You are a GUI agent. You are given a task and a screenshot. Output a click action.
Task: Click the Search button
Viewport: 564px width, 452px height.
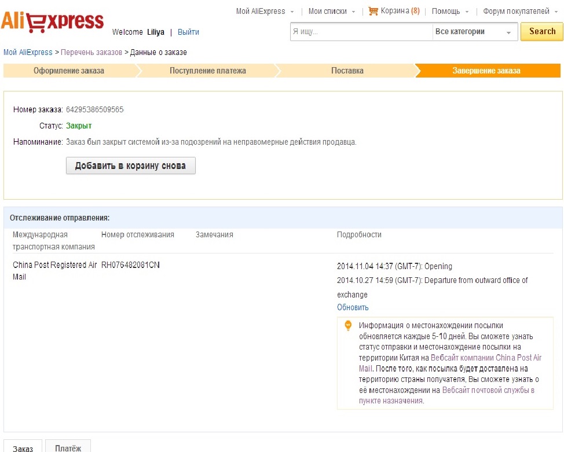click(x=542, y=32)
